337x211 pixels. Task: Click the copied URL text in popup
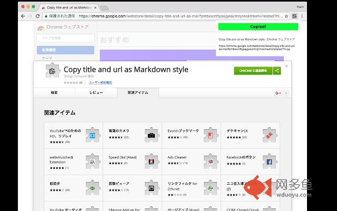pos(257,47)
